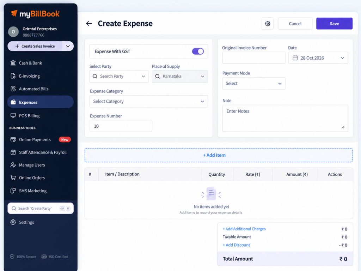The width and height of the screenshot is (361, 271).
Task: Click the Save button
Action: coord(334,24)
